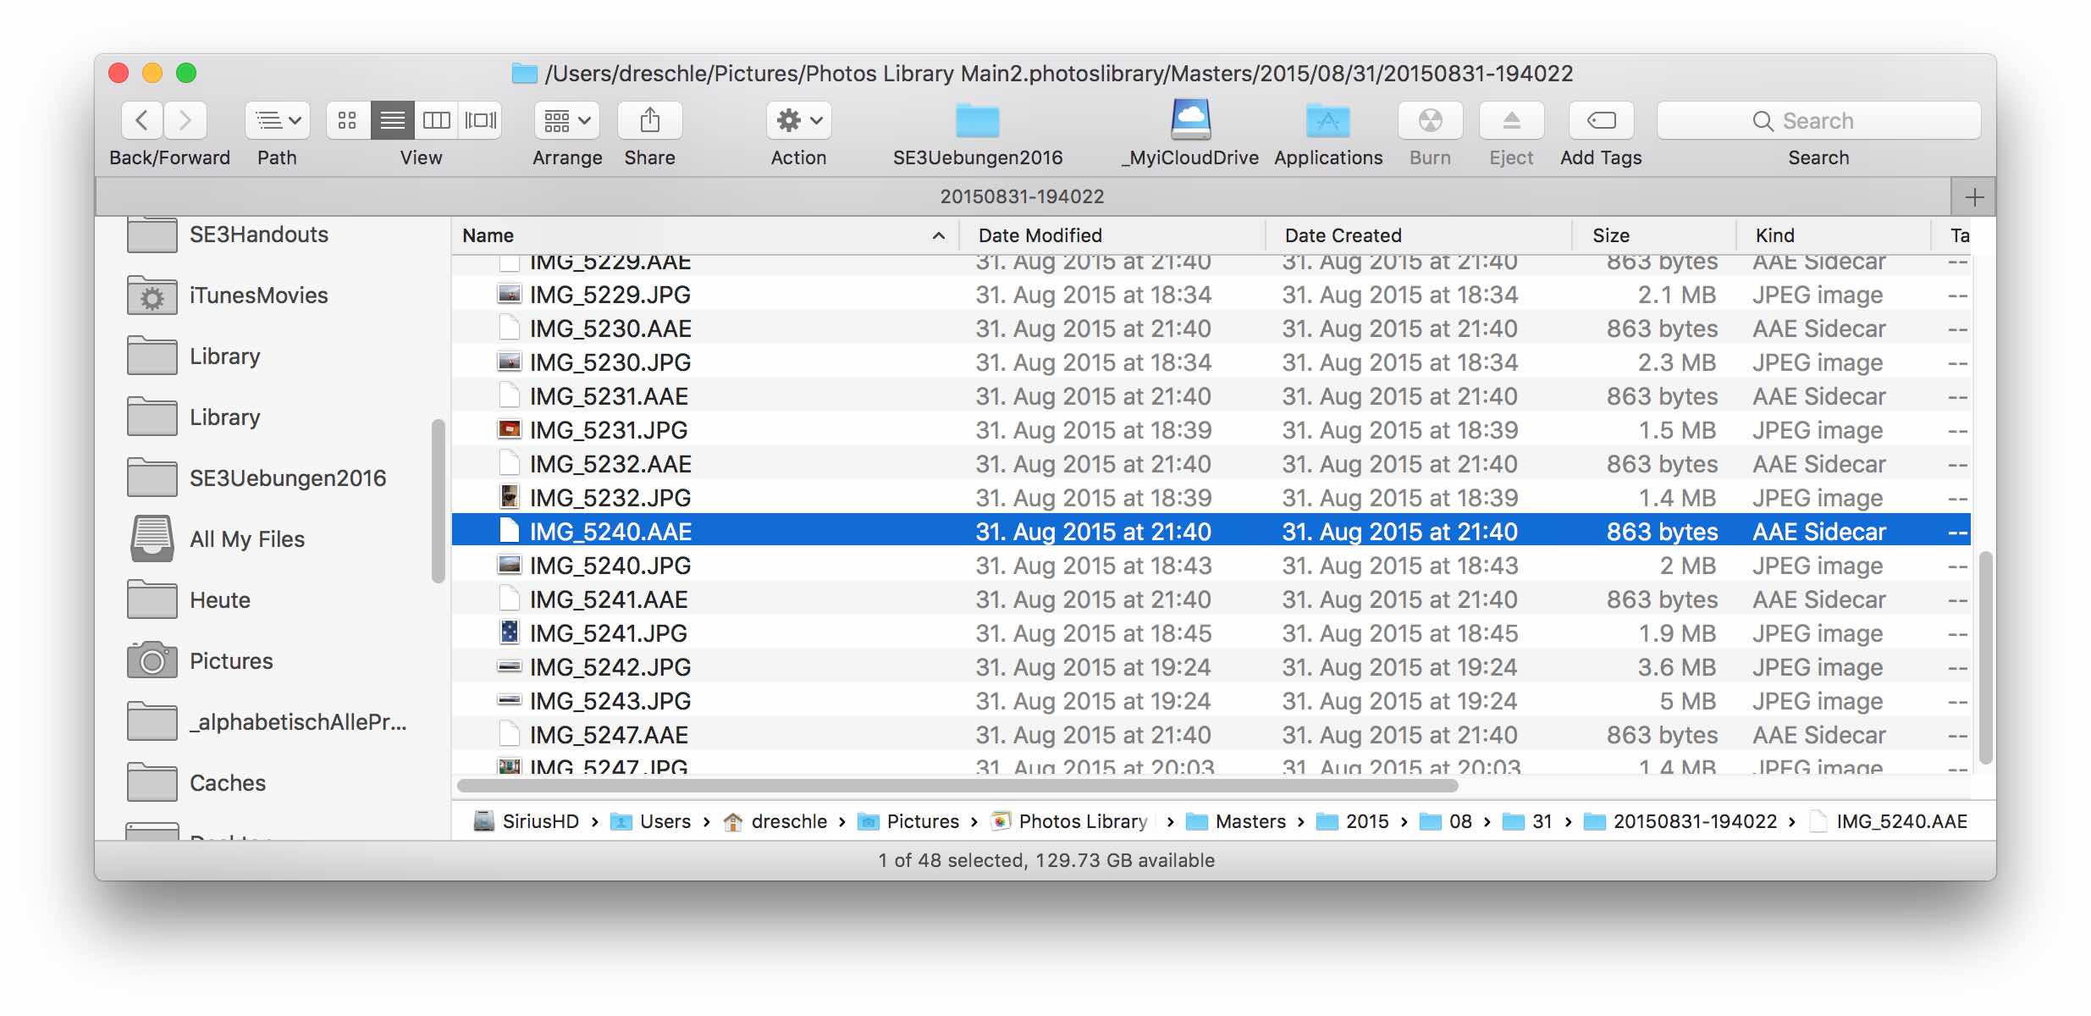Image resolution: width=2091 pixels, height=1016 pixels.
Task: Sort by Size column header
Action: pyautogui.click(x=1610, y=235)
